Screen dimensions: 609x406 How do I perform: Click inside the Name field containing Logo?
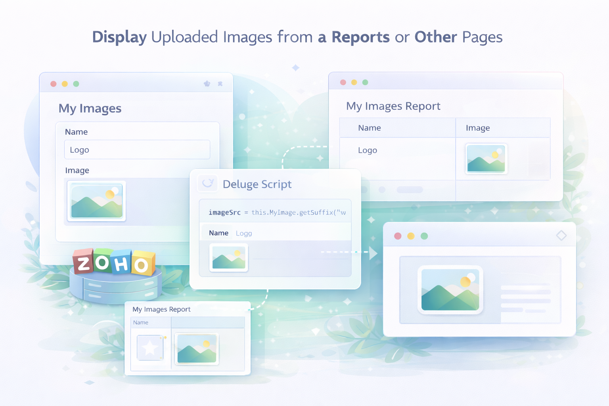(137, 149)
